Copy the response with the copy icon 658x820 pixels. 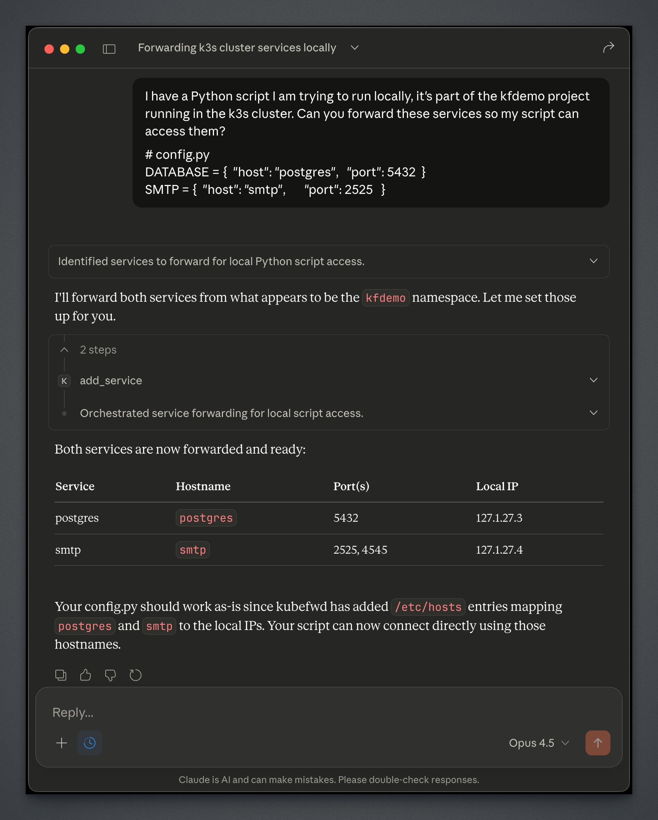(x=61, y=675)
